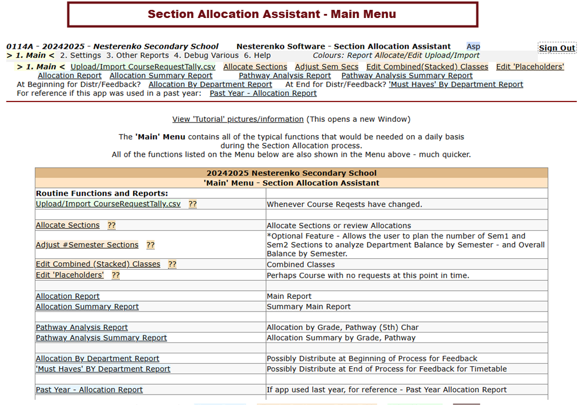Click the Sign Out button
581x405 pixels.
pyautogui.click(x=557, y=48)
